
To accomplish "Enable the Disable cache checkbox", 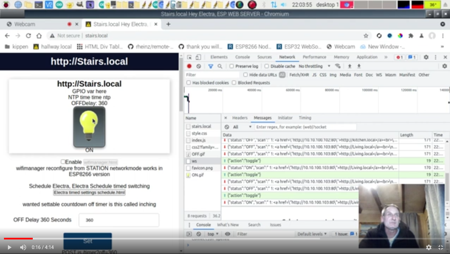I will tap(267, 66).
